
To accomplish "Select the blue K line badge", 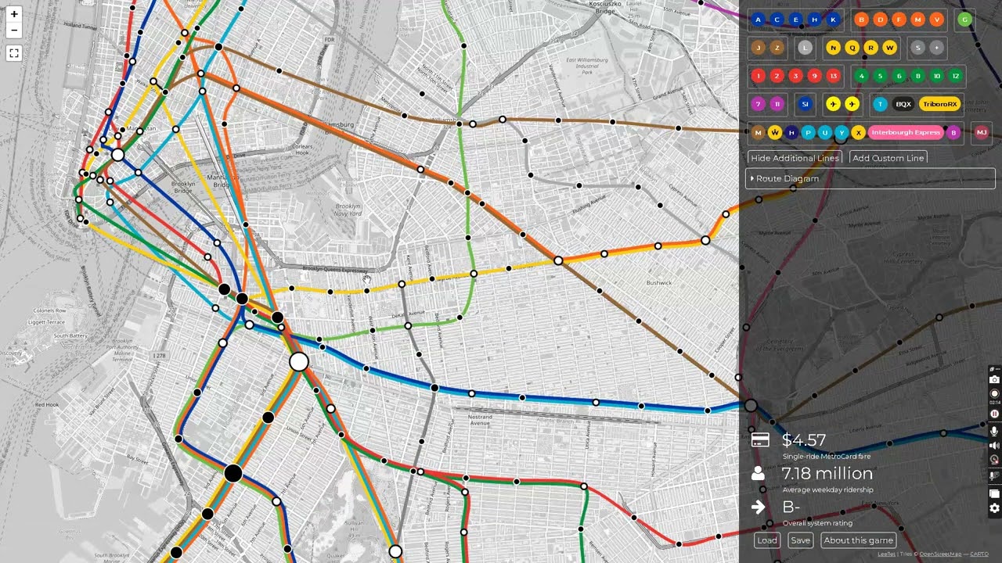I will point(833,20).
